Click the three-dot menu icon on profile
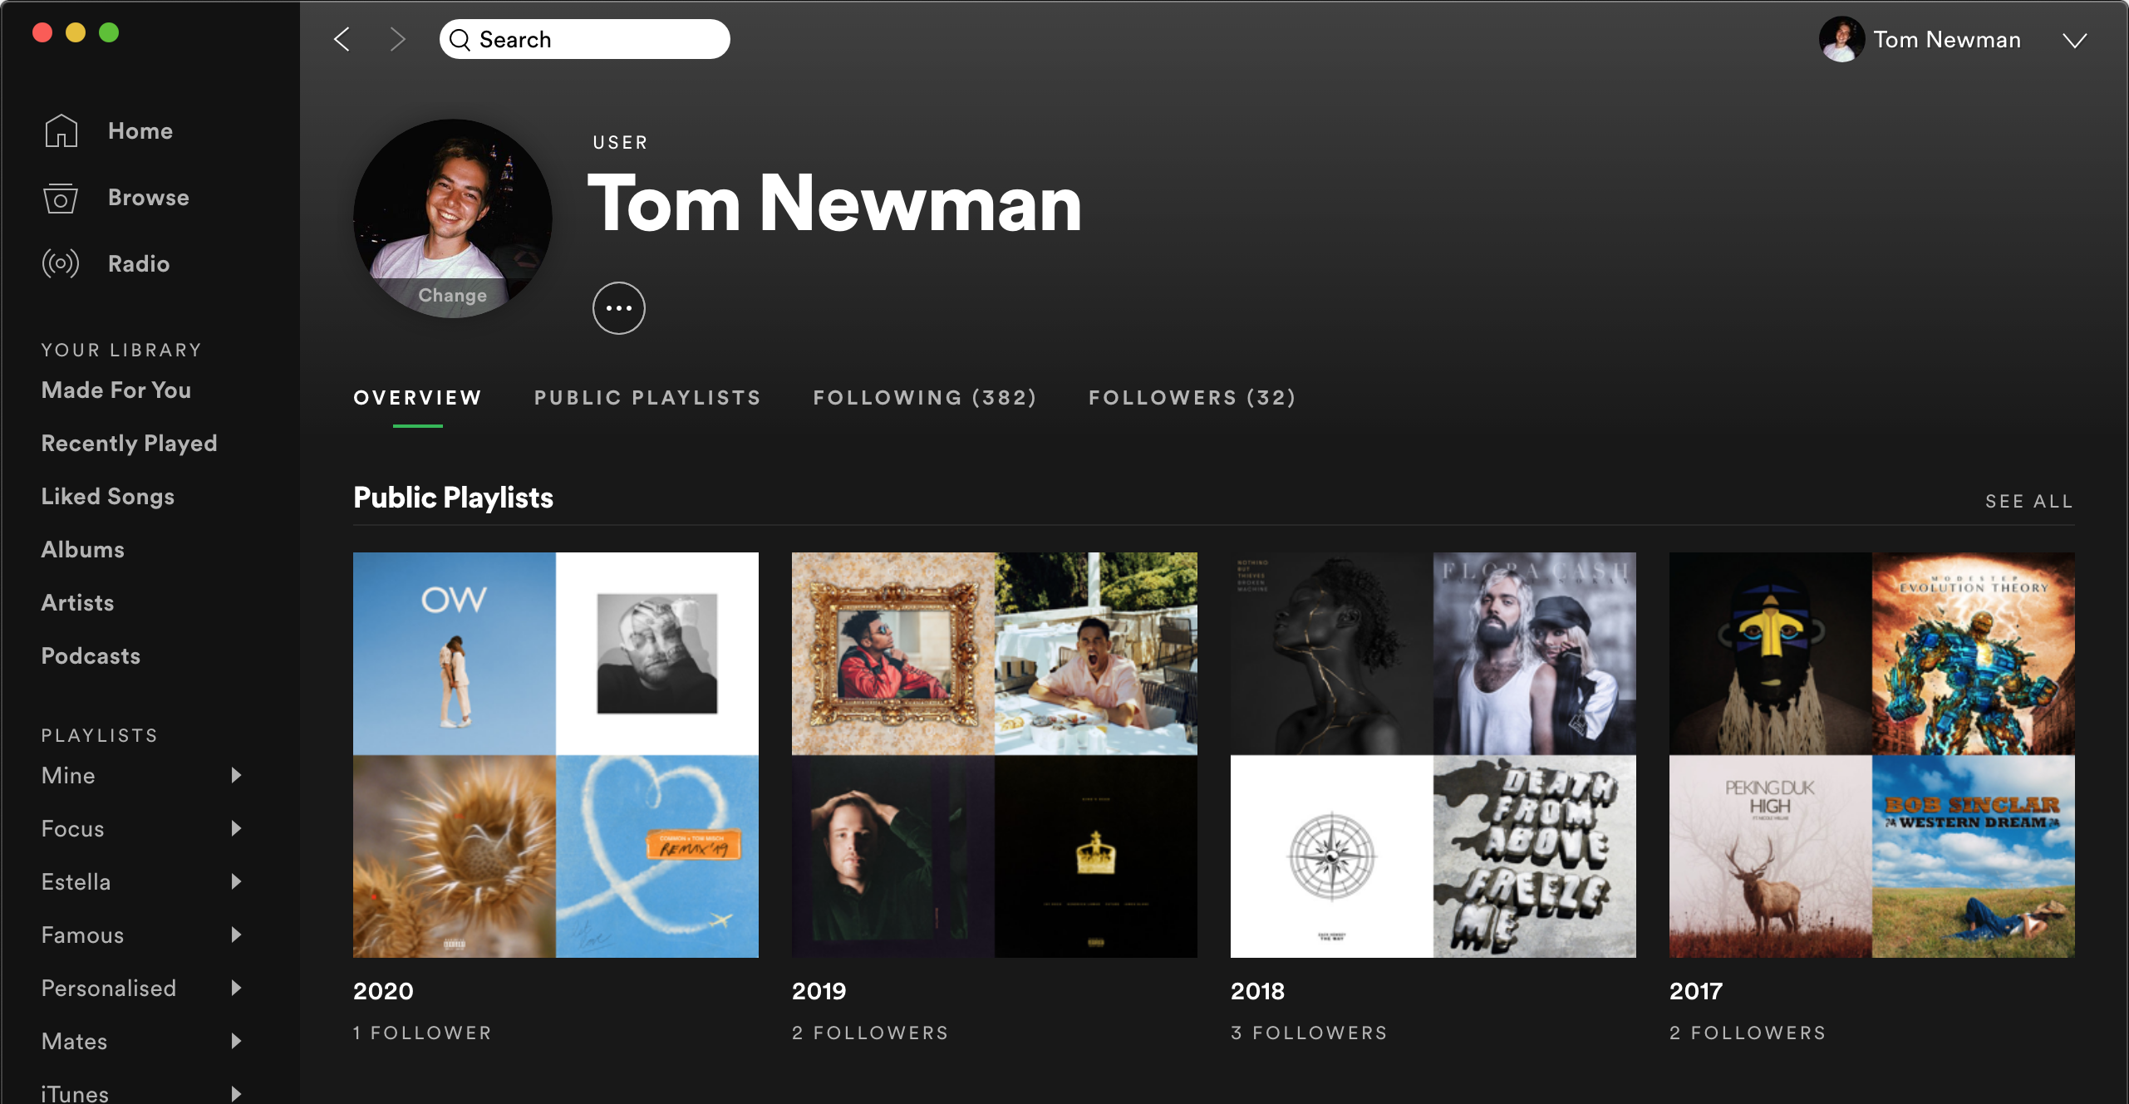The width and height of the screenshot is (2129, 1104). click(620, 307)
